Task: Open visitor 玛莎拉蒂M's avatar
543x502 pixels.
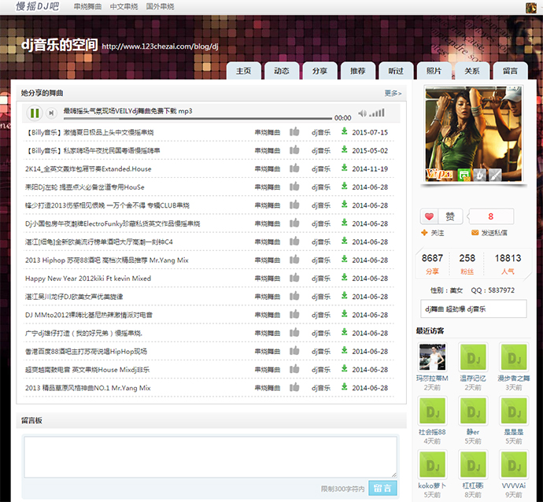Action: pos(432,357)
